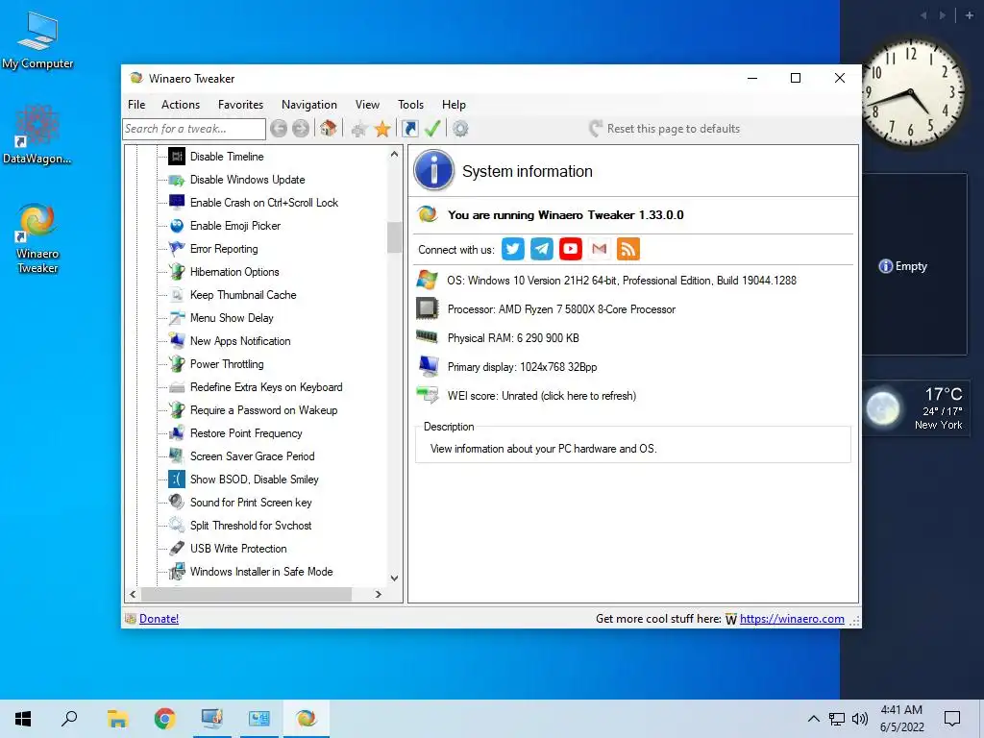Open the File menu
Viewport: 984px width, 738px height.
tap(136, 105)
